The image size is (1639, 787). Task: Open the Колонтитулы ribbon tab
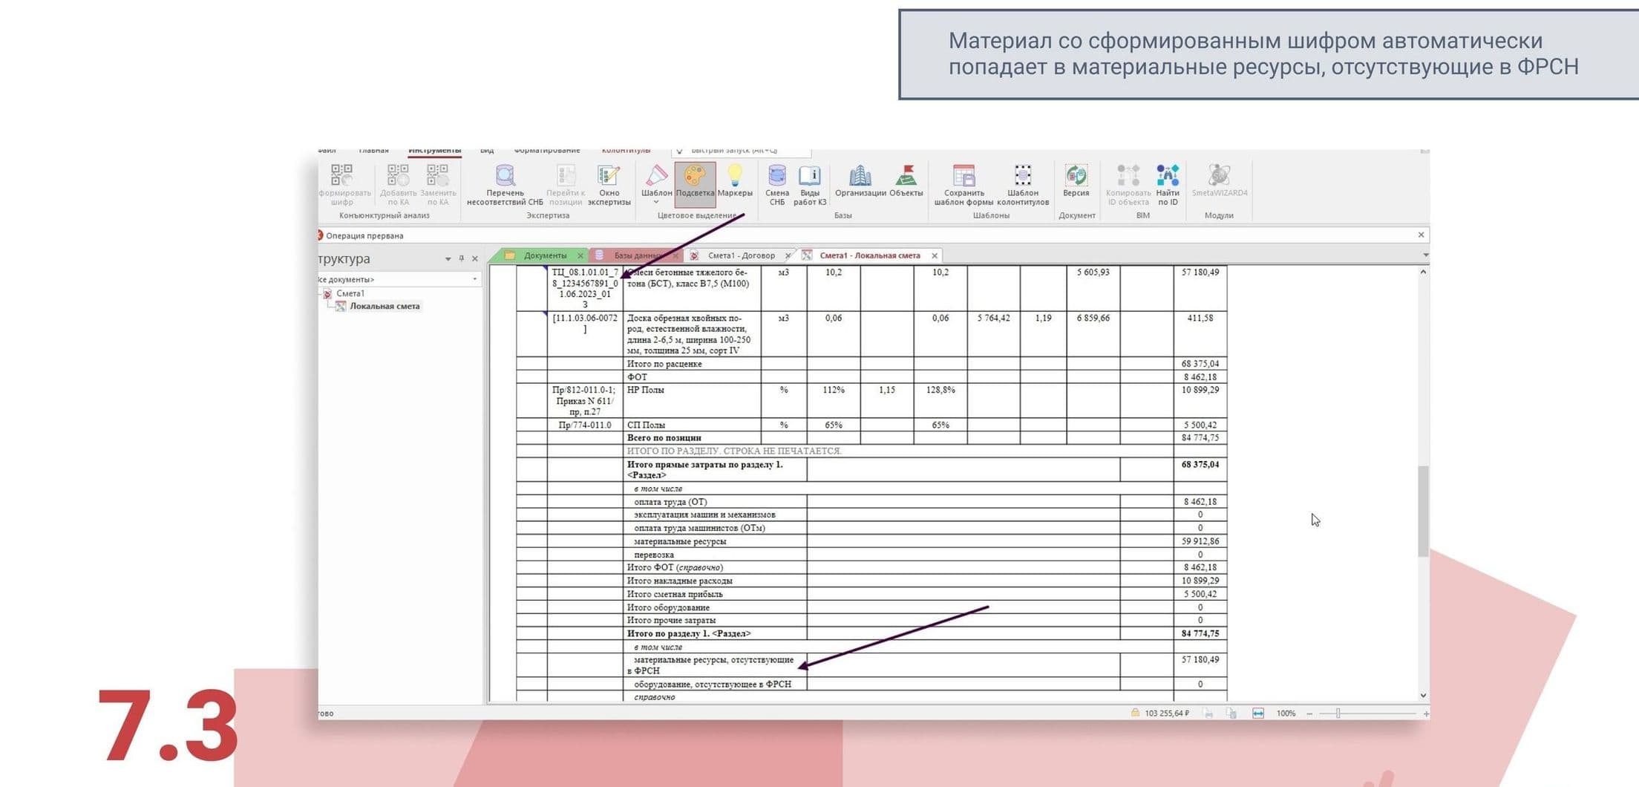626,151
